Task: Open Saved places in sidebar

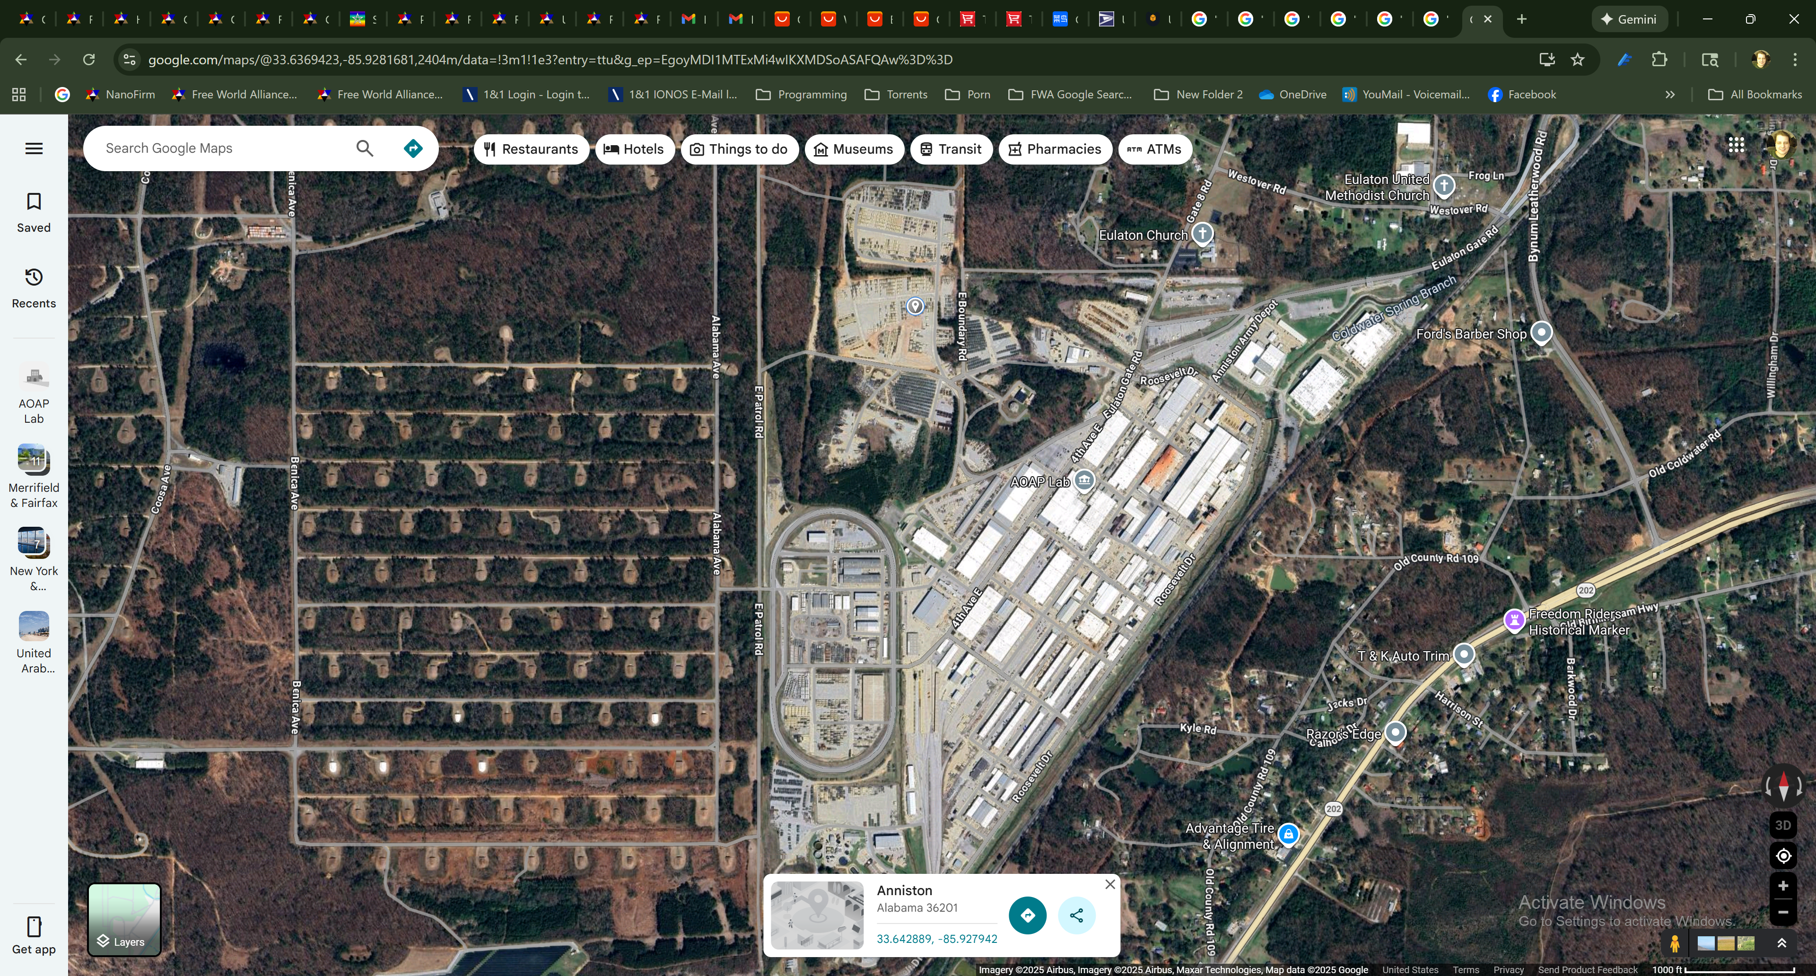Action: click(34, 212)
